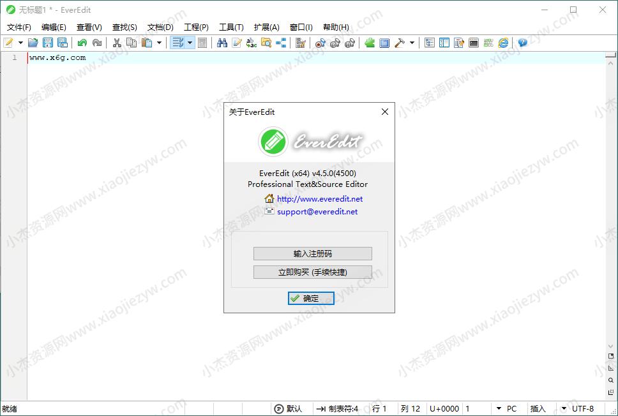Viewport: 618px width, 416px height.
Task: Click the third macro camera icon
Action: pos(350,43)
